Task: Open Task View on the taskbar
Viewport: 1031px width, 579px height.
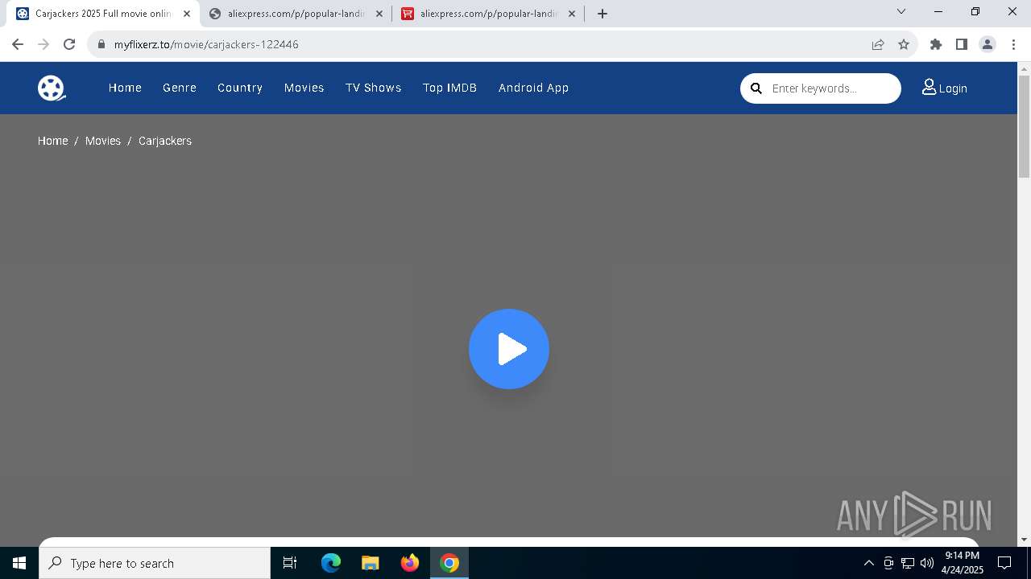Action: [x=290, y=563]
